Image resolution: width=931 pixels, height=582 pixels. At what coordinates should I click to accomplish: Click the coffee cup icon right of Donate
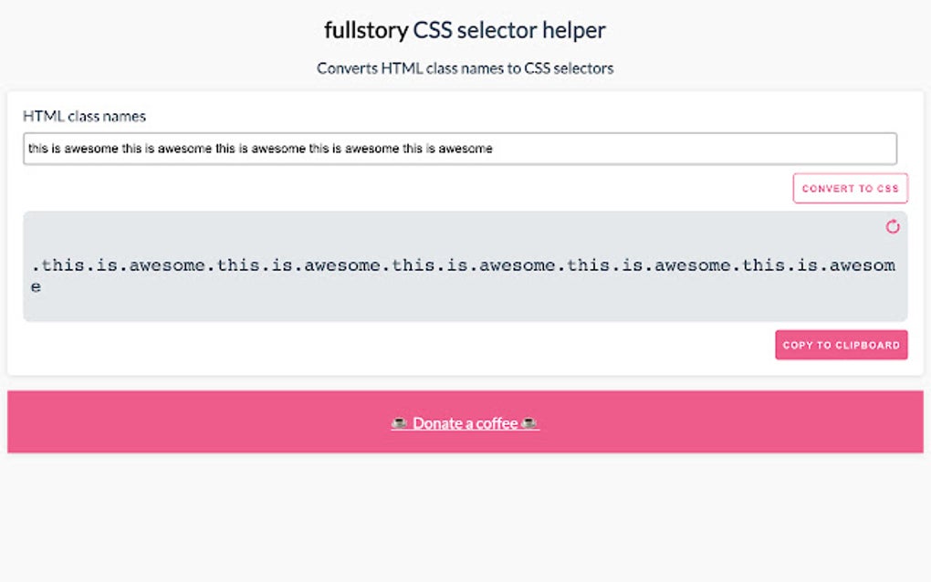pyautogui.click(x=530, y=423)
